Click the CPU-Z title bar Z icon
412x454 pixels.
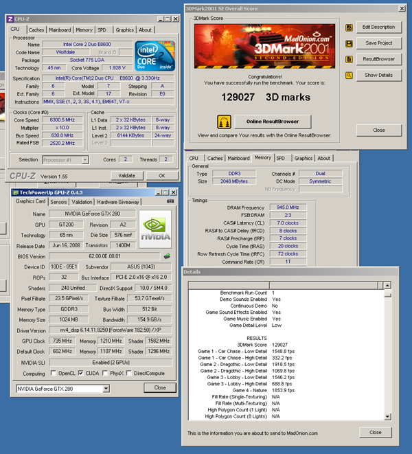point(10,19)
